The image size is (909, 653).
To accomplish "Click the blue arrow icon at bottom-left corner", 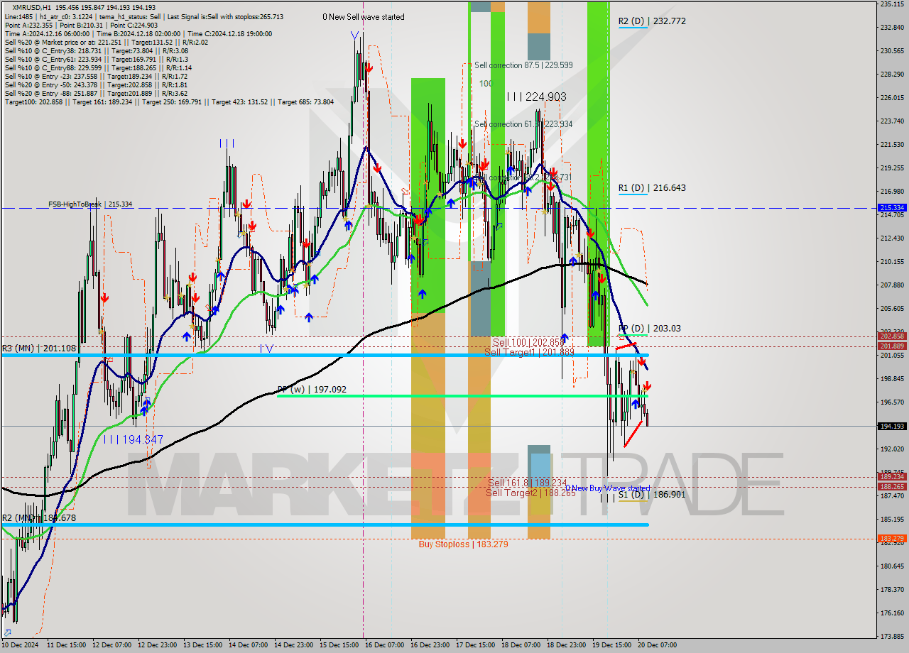I will pos(7,632).
